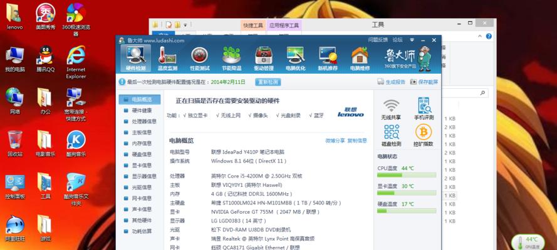This screenshot has width=557, height=250.
Task: Open the 阿里旺旺 desktop shortcut
Action: pos(15,228)
